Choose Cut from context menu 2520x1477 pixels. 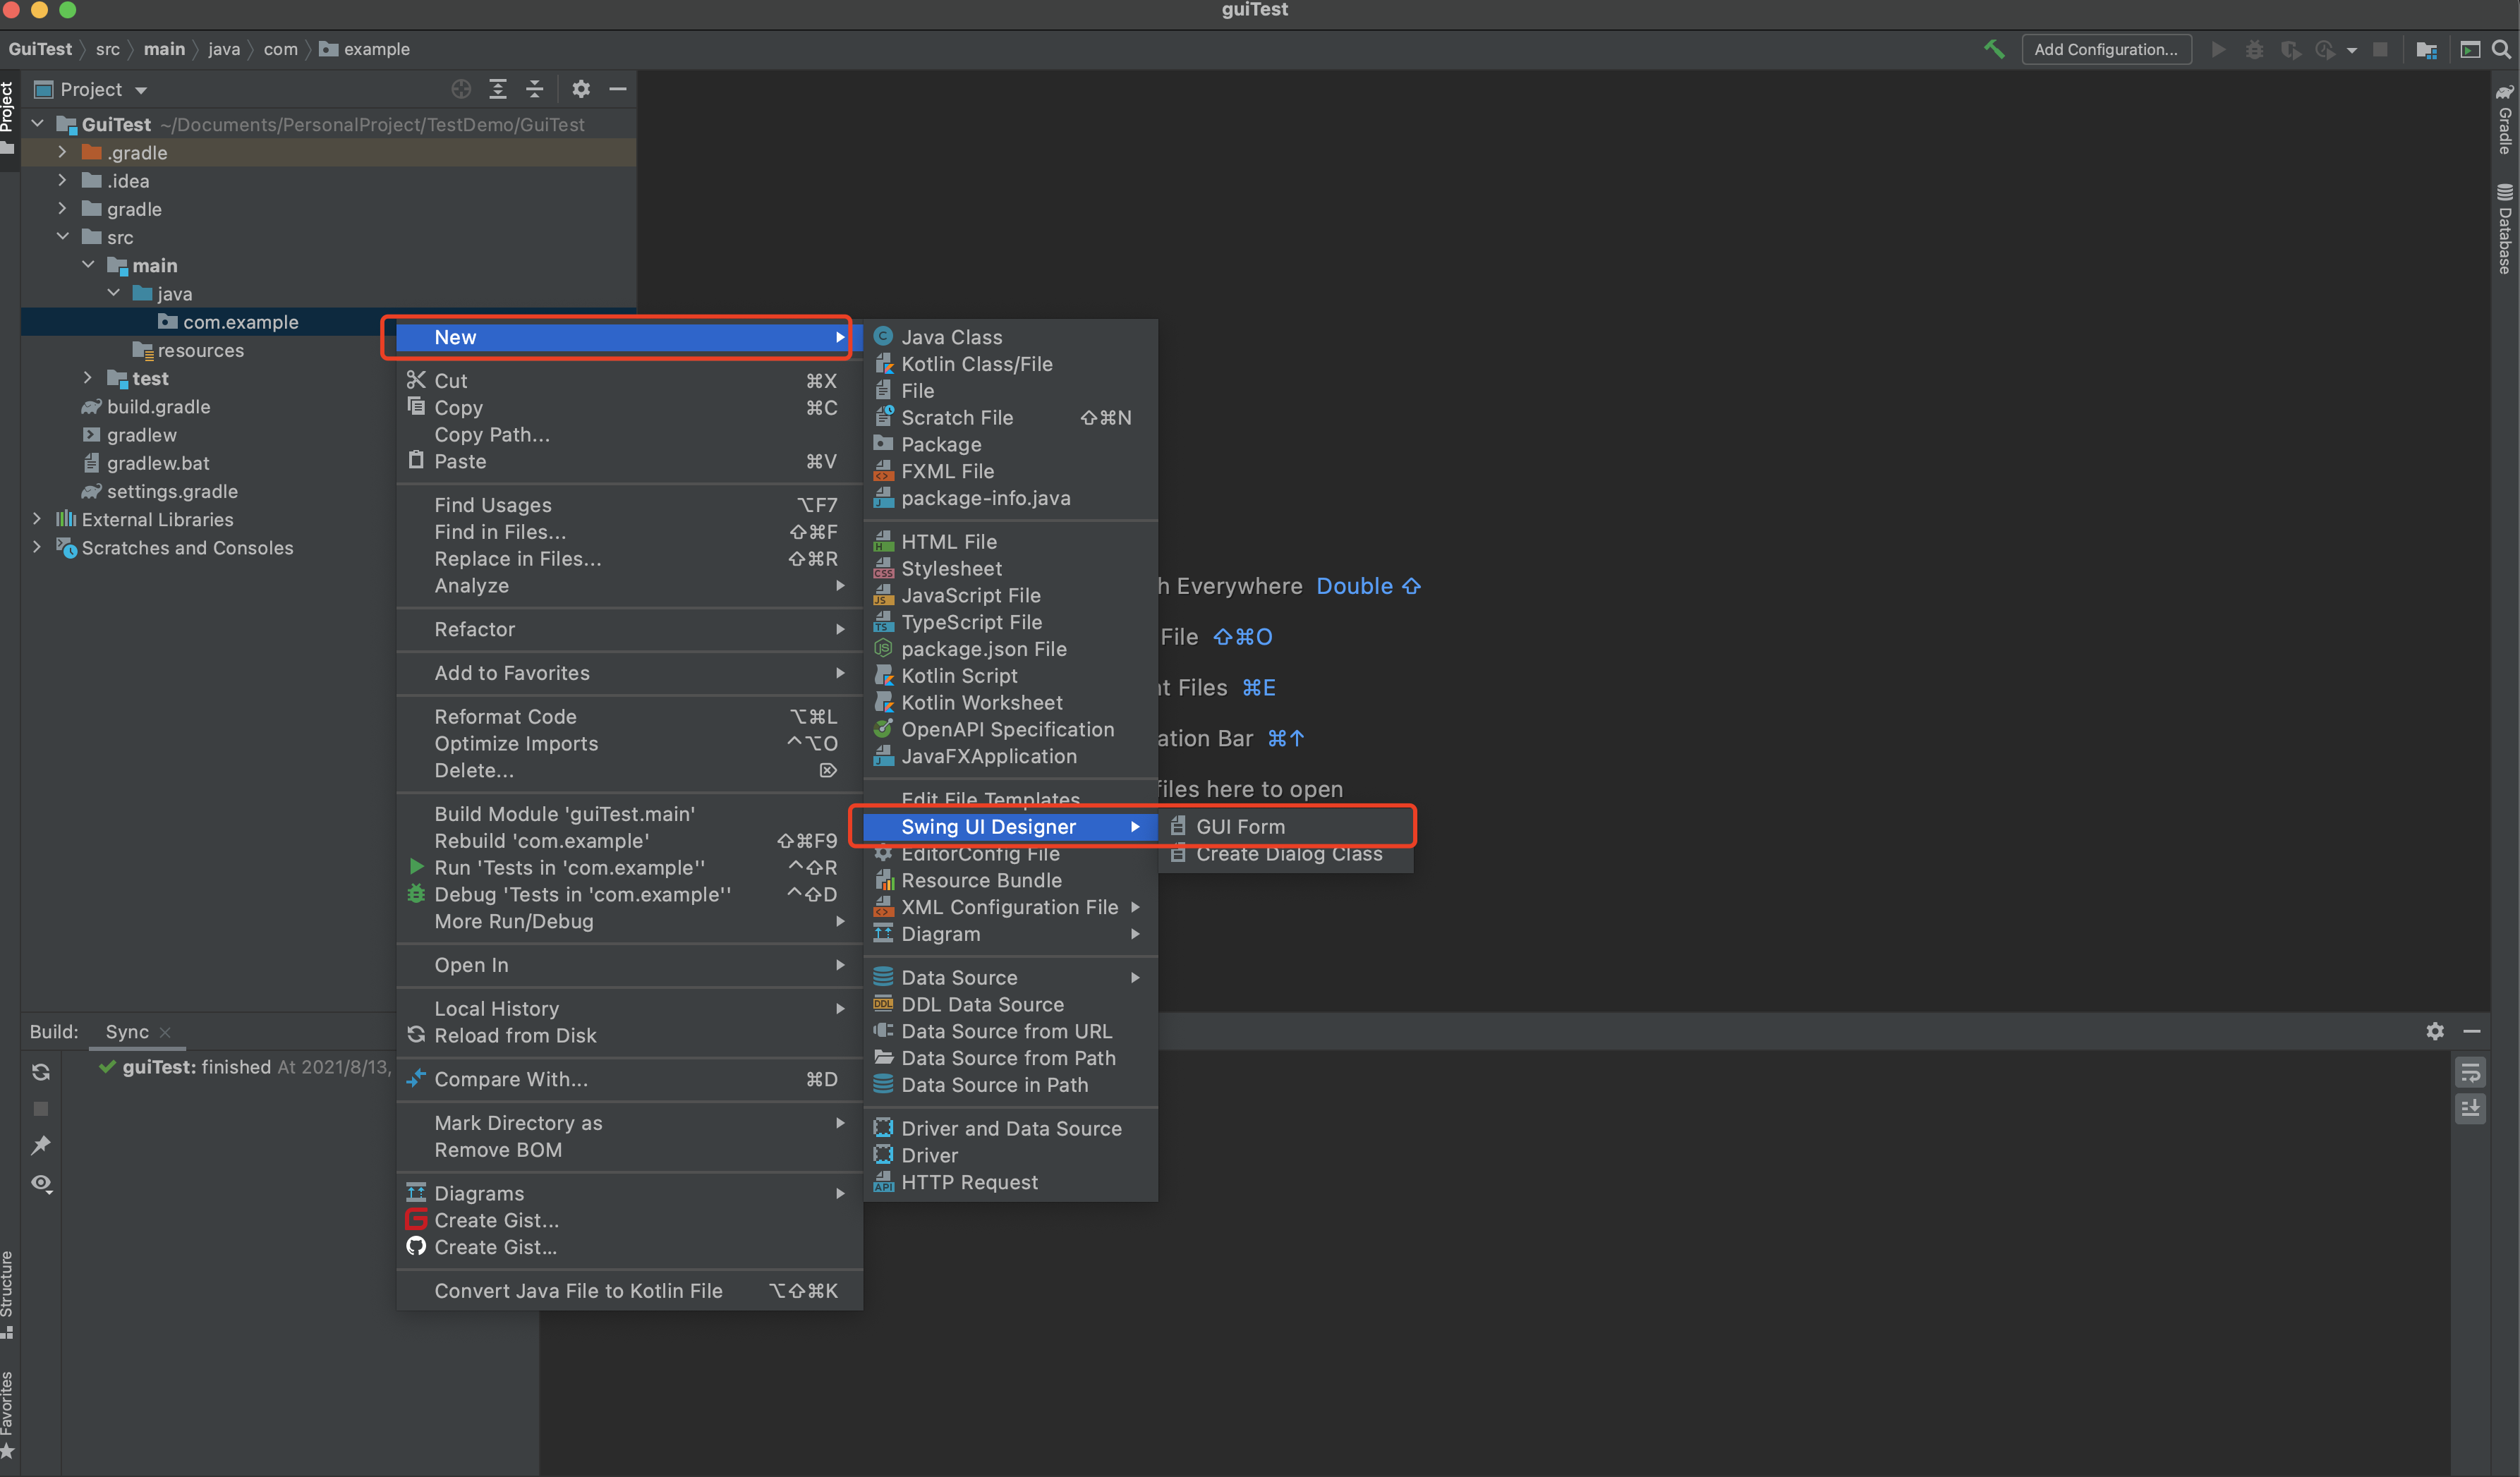click(629, 381)
